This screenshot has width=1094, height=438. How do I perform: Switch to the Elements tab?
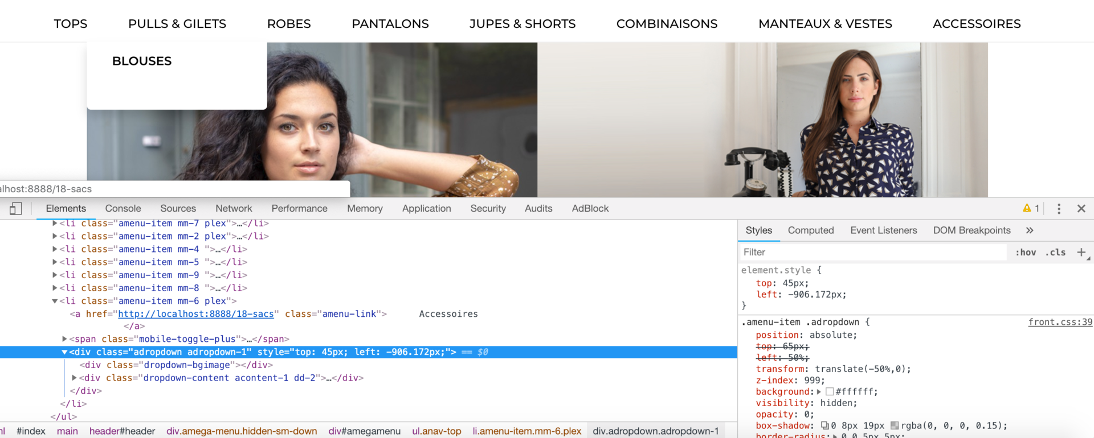(66, 209)
